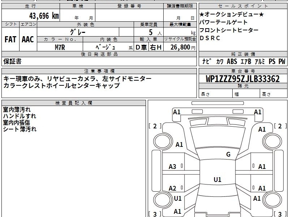Click the 内装色 header
The height and width of the screenshot is (217, 289).
pyautogui.click(x=108, y=39)
